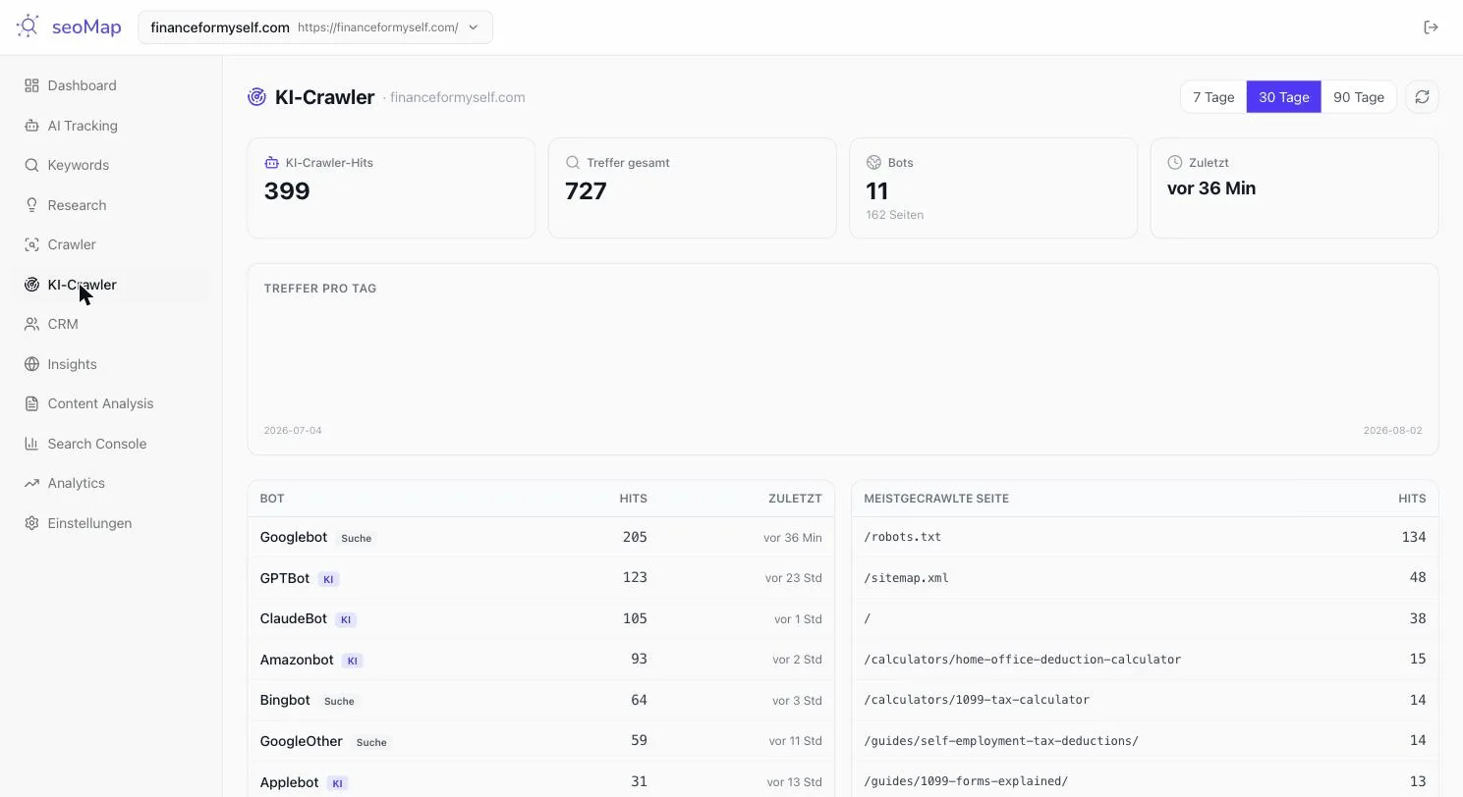Click the seoMap brand name
Viewport: 1463px width, 797px height.
click(x=86, y=27)
